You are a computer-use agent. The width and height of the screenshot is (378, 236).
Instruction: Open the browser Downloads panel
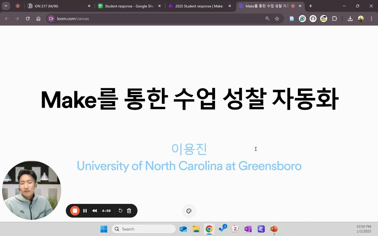350,19
